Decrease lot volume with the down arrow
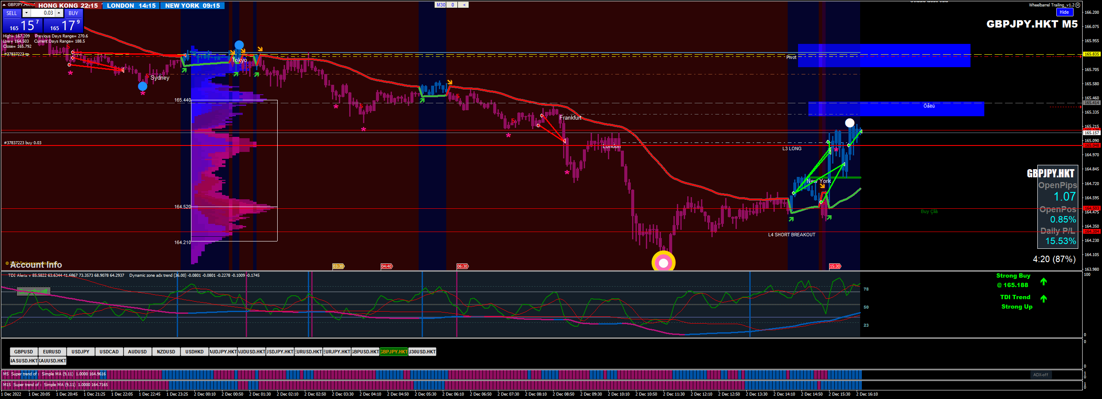Viewport: 1102px width, 399px height. point(26,13)
